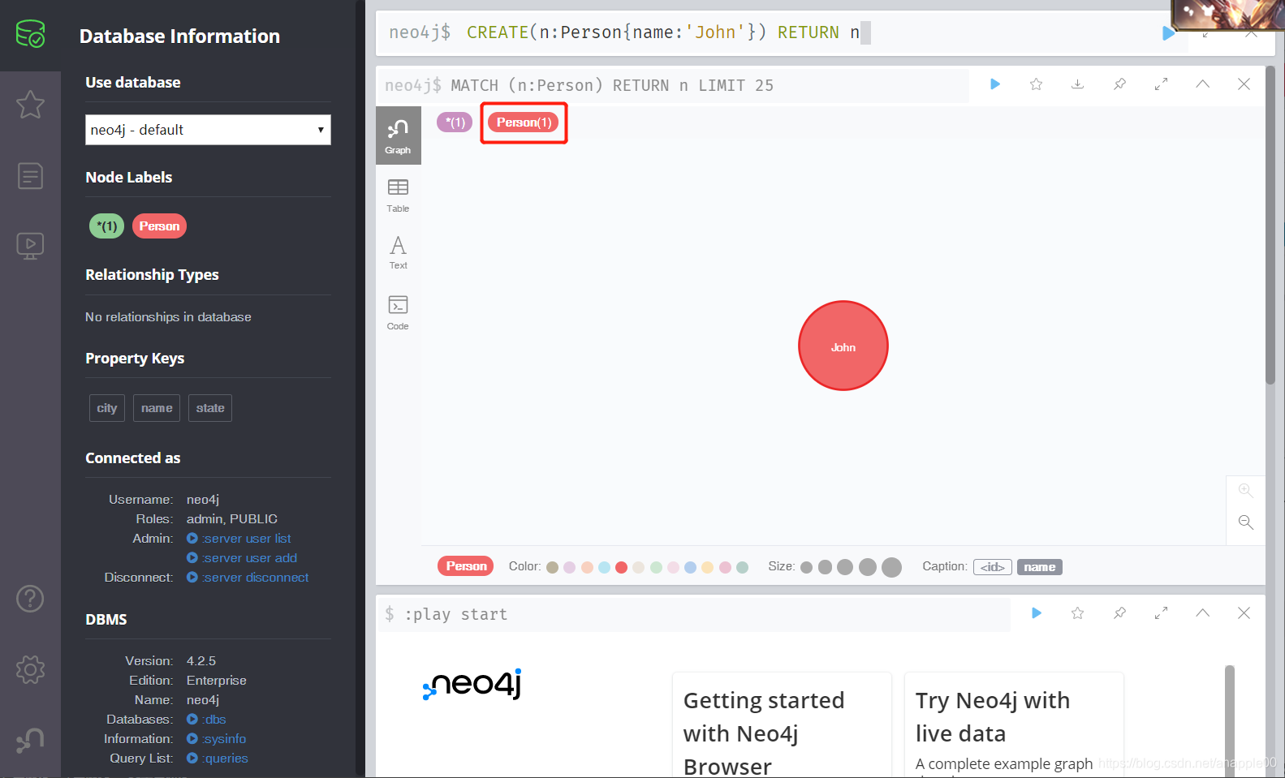Viewport: 1285px width, 778px height.
Task: Favorite the MATCH query frame
Action: (1037, 84)
